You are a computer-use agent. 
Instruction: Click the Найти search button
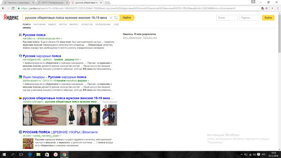[x=127, y=18]
